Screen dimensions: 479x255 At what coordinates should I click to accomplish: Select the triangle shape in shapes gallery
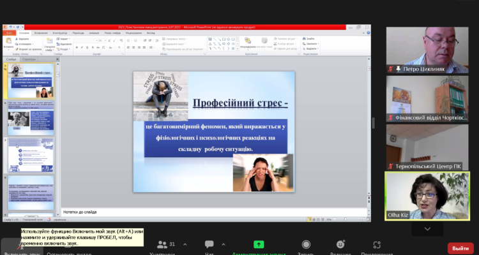[x=210, y=43]
